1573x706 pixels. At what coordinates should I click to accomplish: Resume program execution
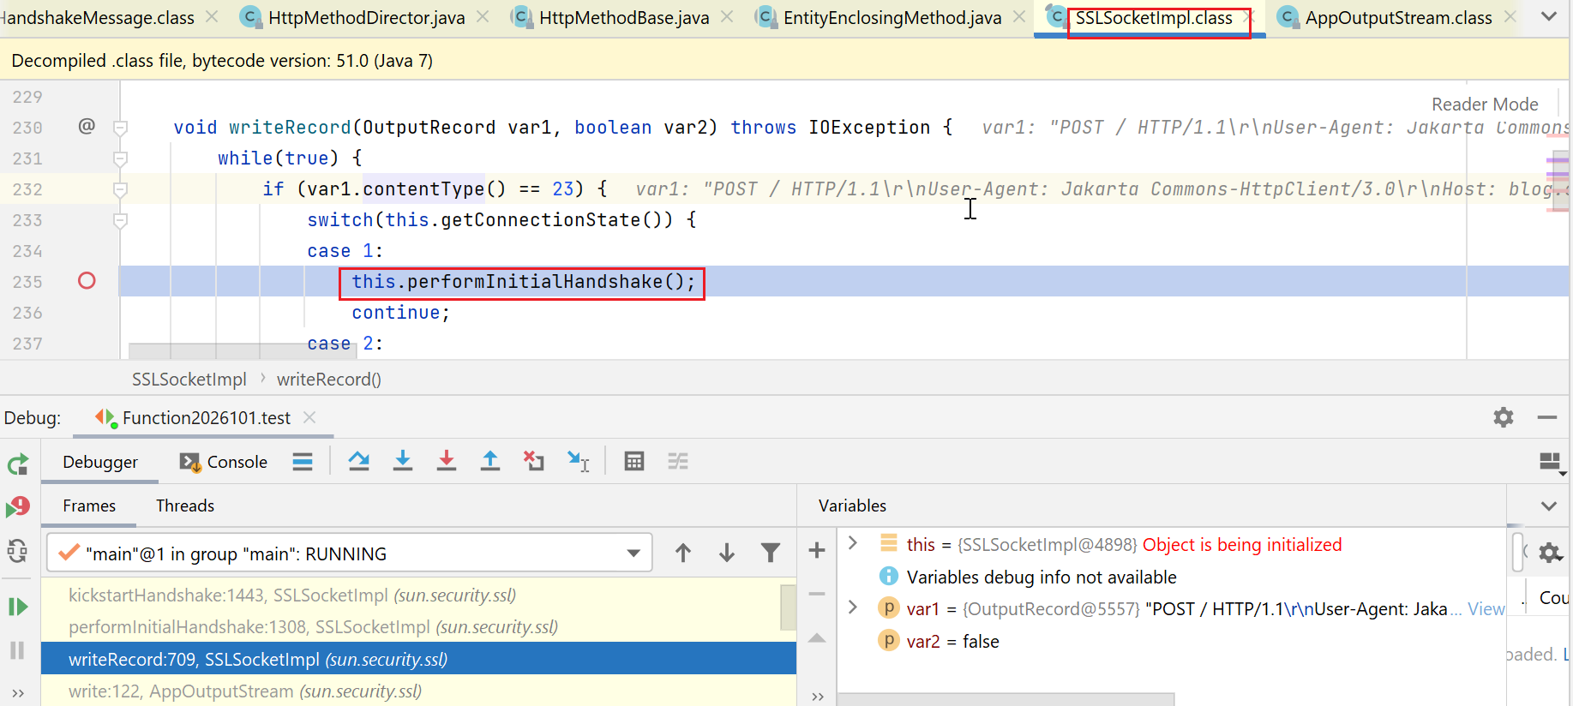pos(18,607)
